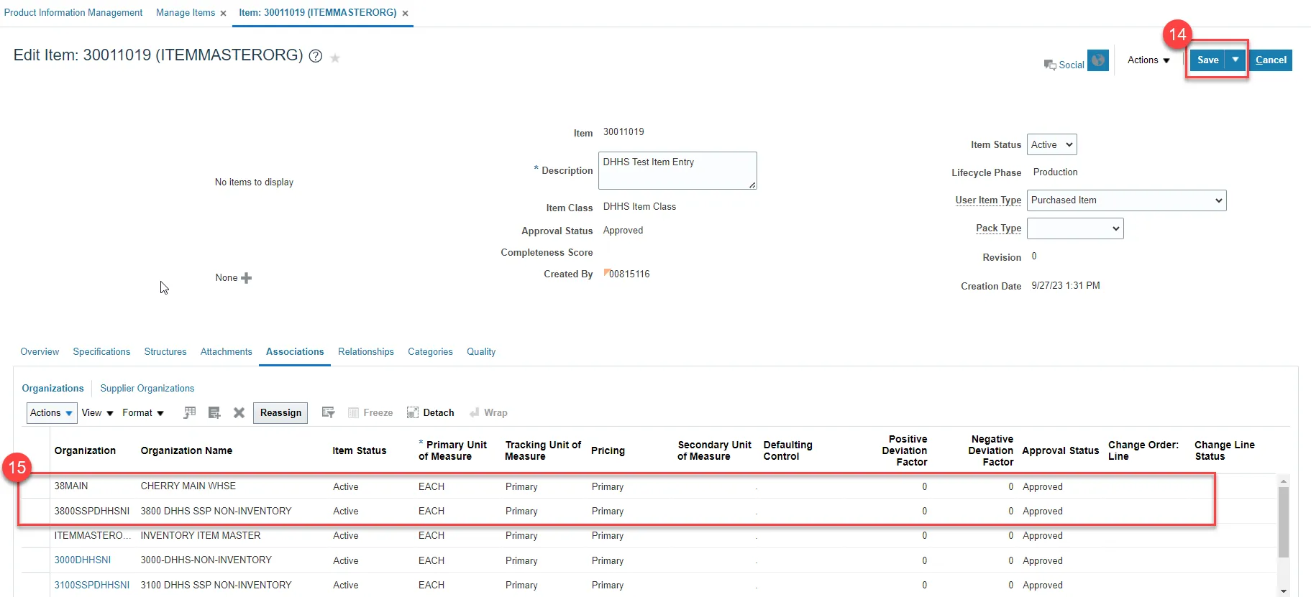
Task: Click the table scroll down arrow
Action: (x=1284, y=591)
